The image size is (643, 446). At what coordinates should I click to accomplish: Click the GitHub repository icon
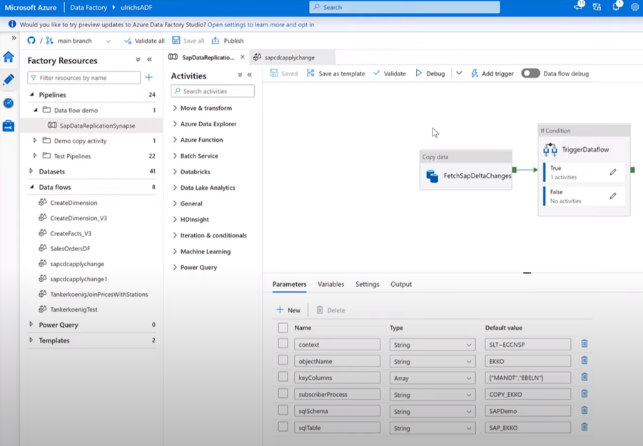click(31, 41)
